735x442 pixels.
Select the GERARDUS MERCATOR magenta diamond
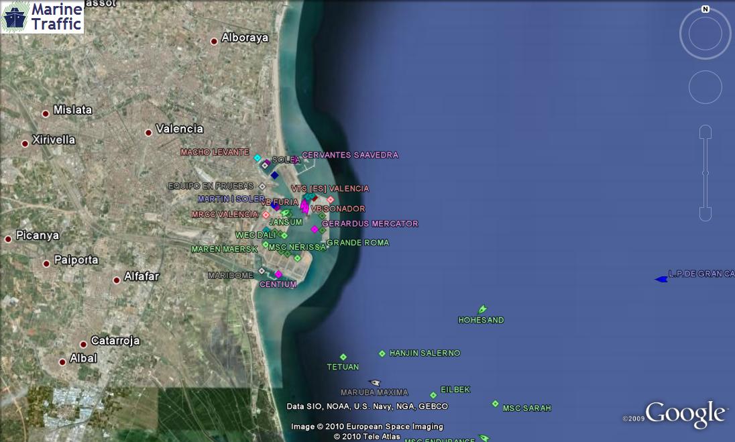click(315, 229)
